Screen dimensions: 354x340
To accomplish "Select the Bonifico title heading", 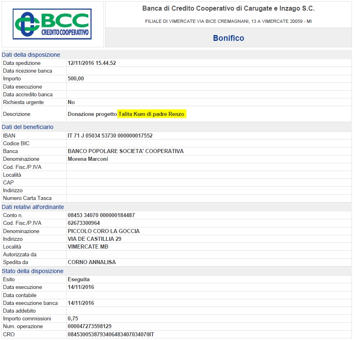I will click(229, 38).
